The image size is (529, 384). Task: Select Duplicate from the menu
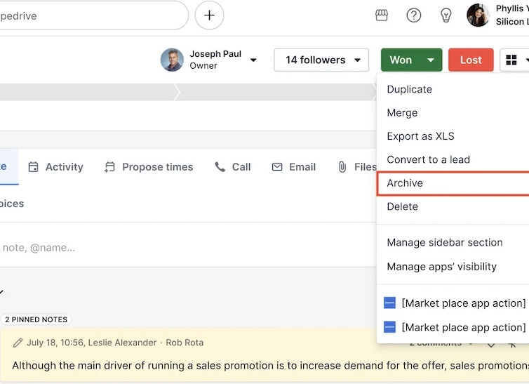pyautogui.click(x=453, y=89)
